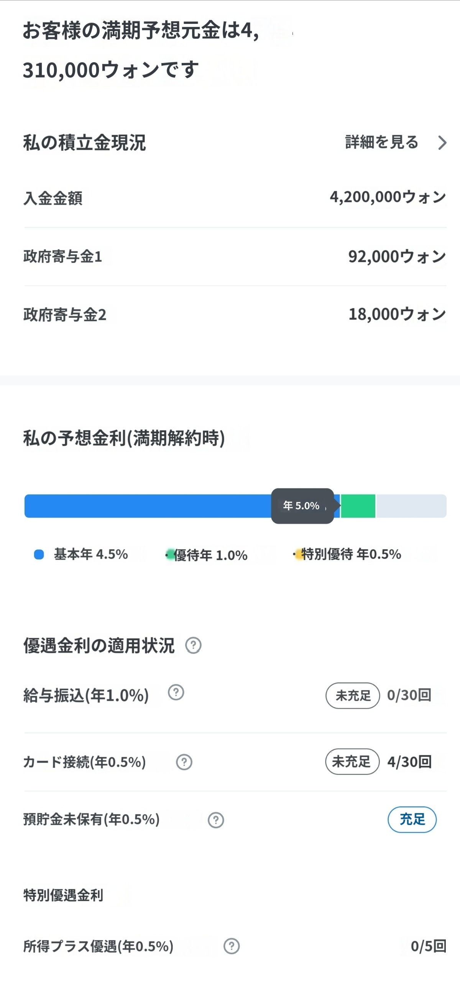This screenshot has width=460, height=983.
Task: Click help icon beside 優遇金利の適用状況
Action: tap(193, 645)
